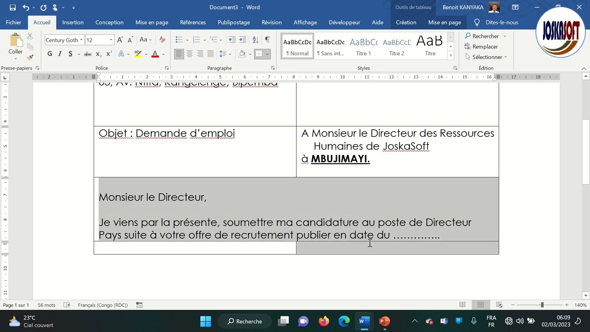Save the document with the floppy icon
This screenshot has width=590, height=332.
click(x=12, y=7)
